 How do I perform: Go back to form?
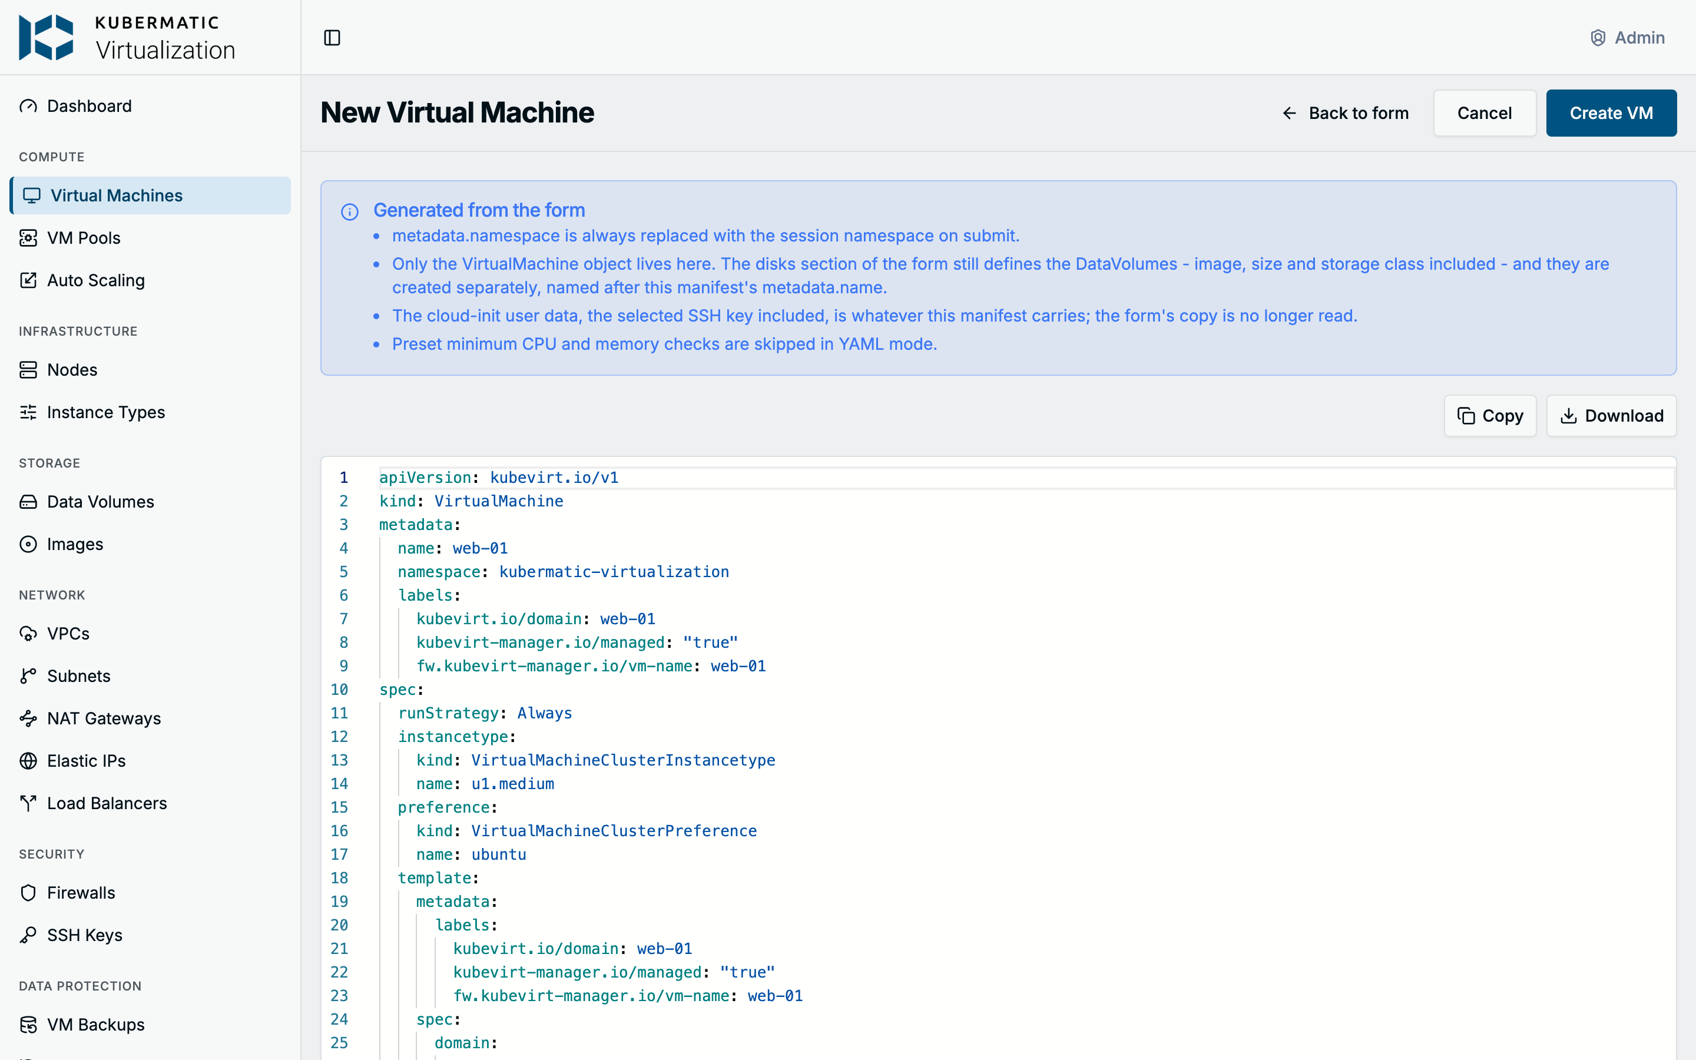tap(1346, 113)
